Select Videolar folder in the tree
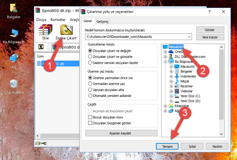 [186, 91]
